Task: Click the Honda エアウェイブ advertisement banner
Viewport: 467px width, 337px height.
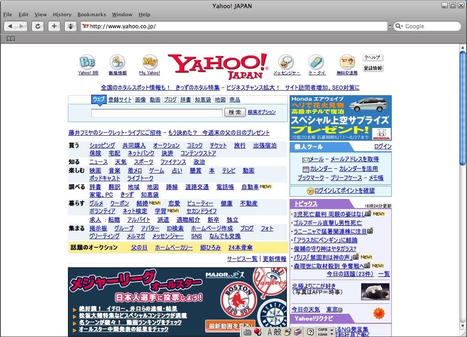Action: (x=340, y=118)
